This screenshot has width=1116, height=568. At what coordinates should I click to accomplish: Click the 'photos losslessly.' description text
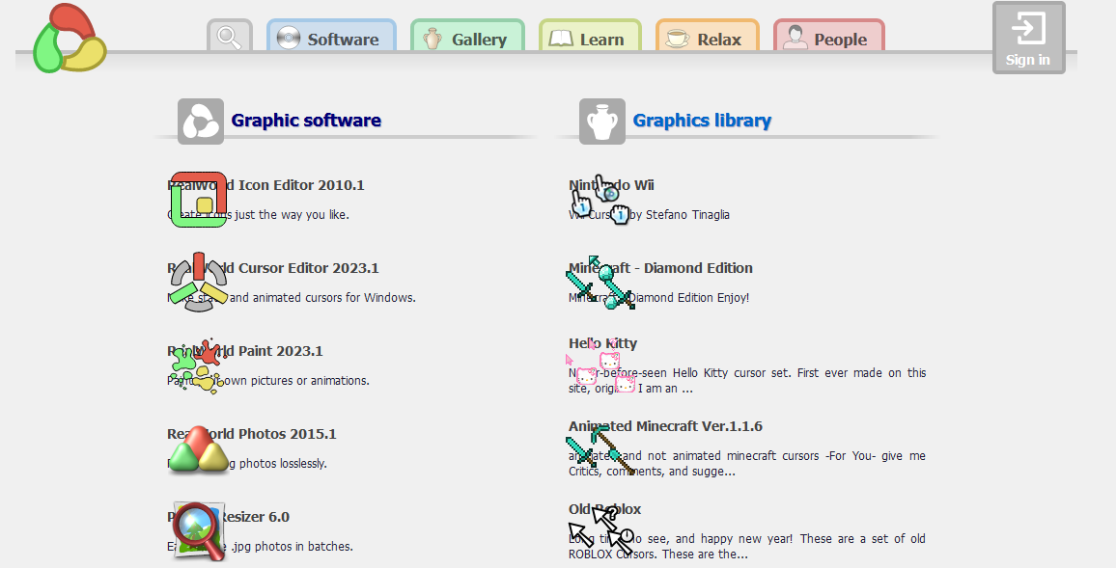coord(283,464)
